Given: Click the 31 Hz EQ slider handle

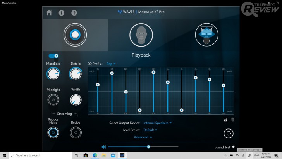Looking at the screenshot, I should 98,85.
